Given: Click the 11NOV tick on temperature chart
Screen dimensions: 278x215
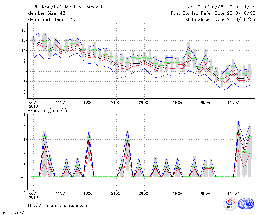Looking at the screenshot, I should pyautogui.click(x=233, y=103).
